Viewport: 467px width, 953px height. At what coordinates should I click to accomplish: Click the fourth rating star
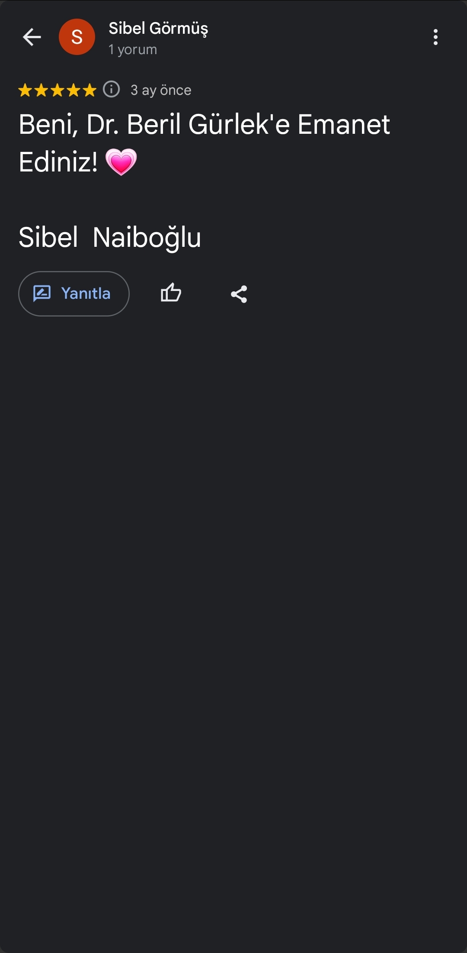pos(73,90)
